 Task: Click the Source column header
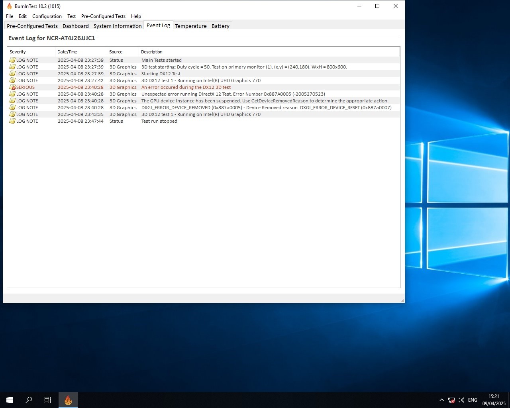123,52
